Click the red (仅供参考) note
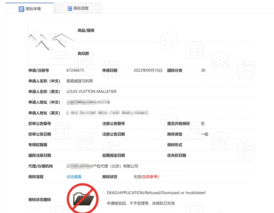 (150, 177)
